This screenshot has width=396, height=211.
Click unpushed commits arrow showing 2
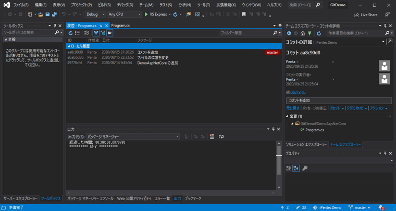coord(284,207)
